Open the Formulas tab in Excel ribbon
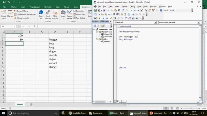This screenshot has height=116, width=207. 48,7
